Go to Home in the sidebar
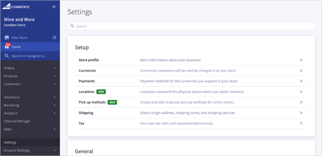The height and width of the screenshot is (156, 322). coord(30,47)
